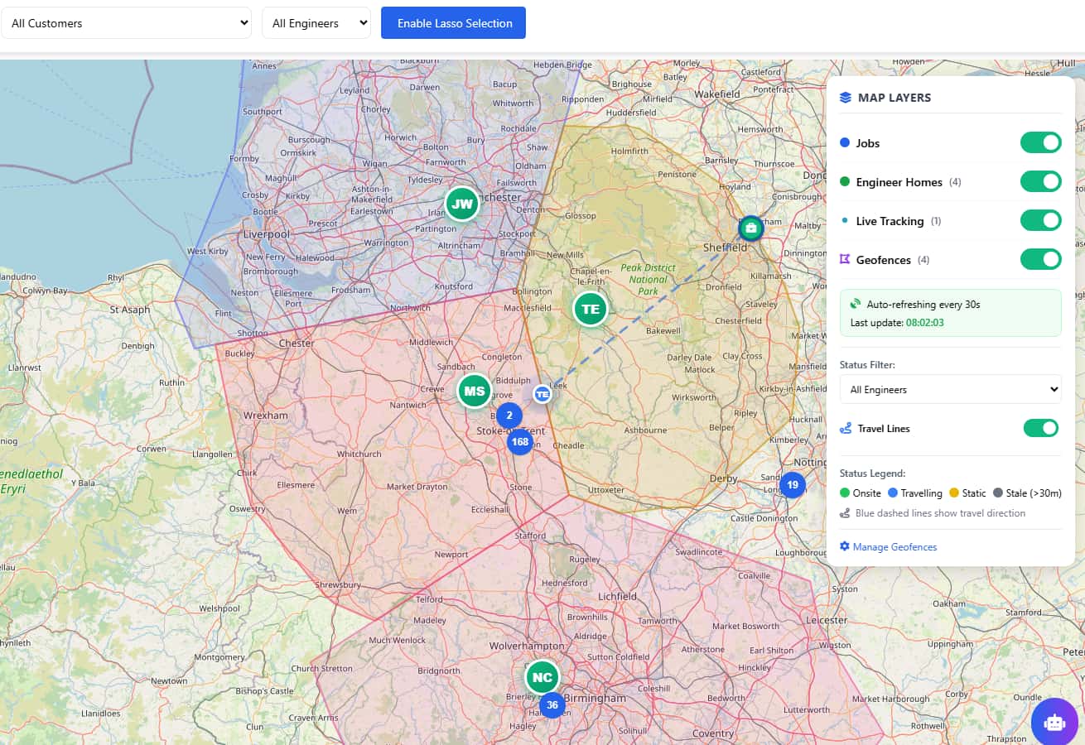Click Enable Lasso Selection button

coord(453,23)
